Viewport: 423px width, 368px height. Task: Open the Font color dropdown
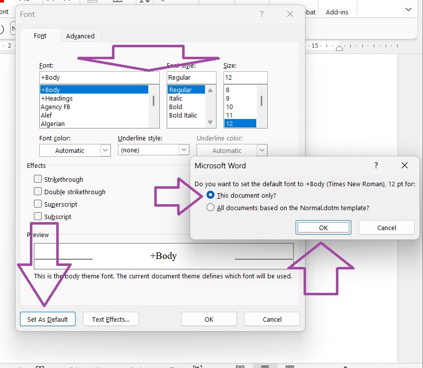105,150
